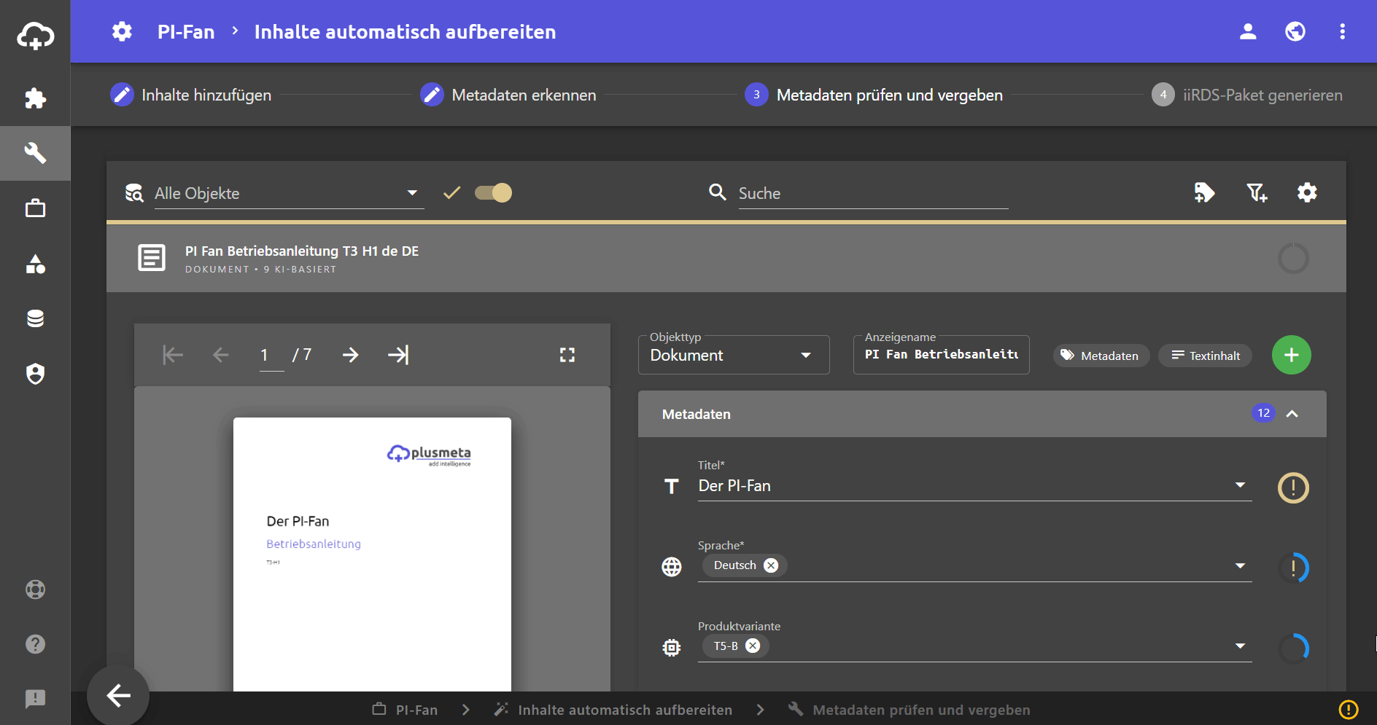Open the puzzle piece plugins section

pyautogui.click(x=35, y=98)
